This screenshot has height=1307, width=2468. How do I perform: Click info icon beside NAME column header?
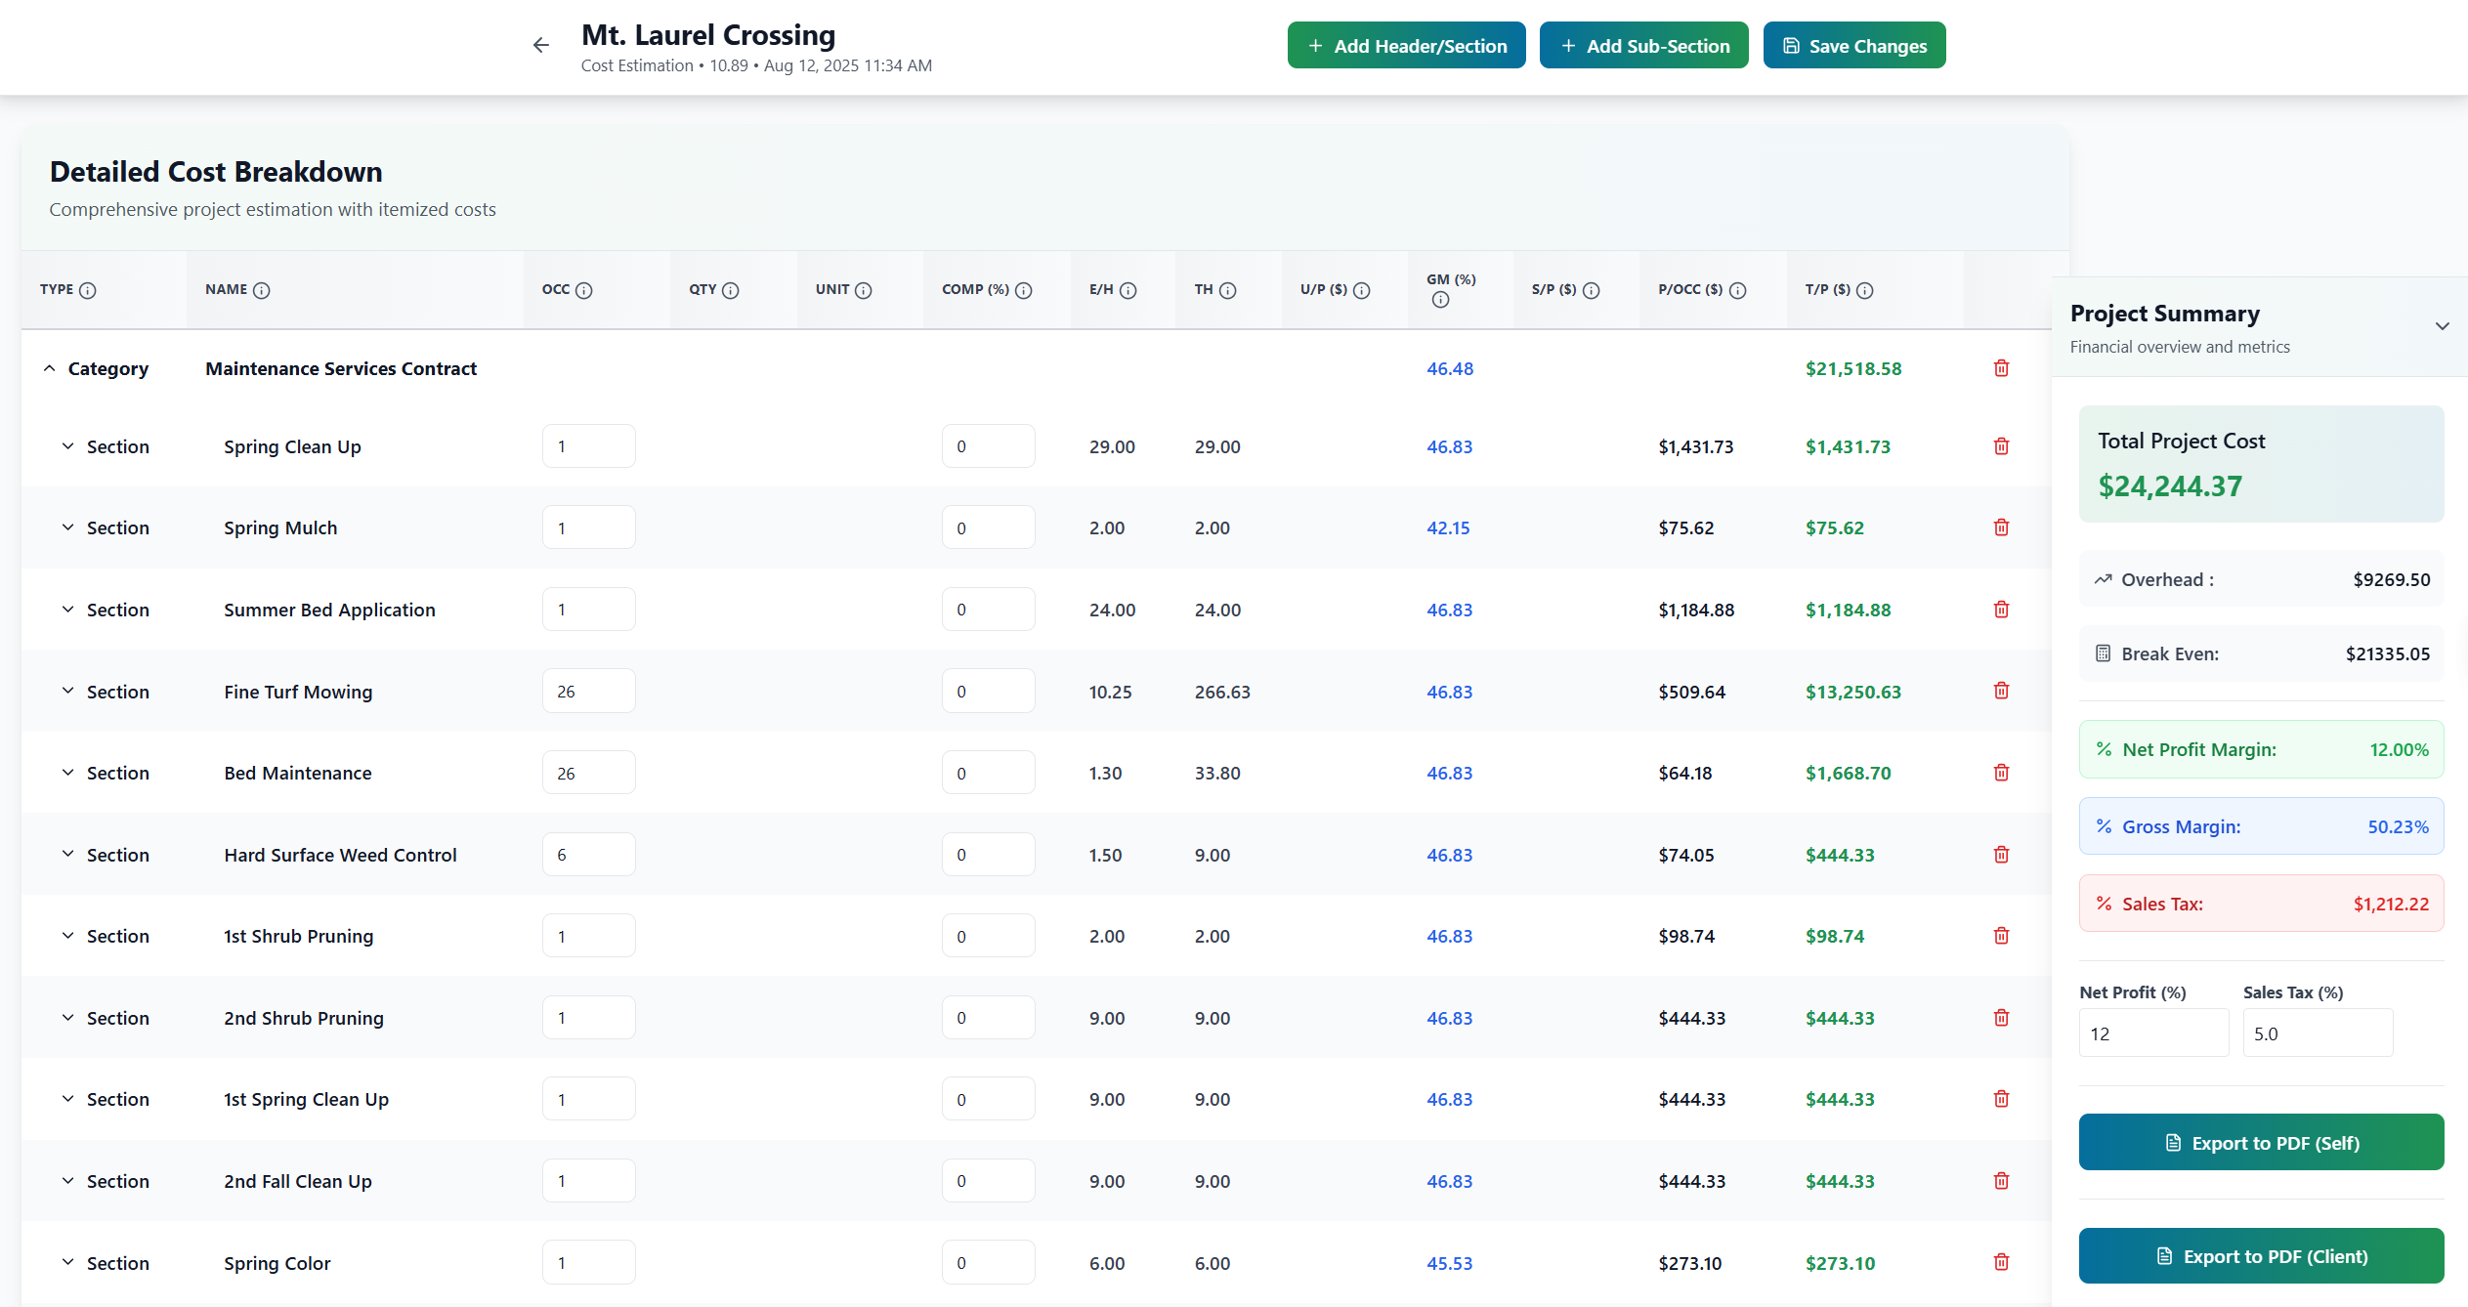click(x=261, y=290)
